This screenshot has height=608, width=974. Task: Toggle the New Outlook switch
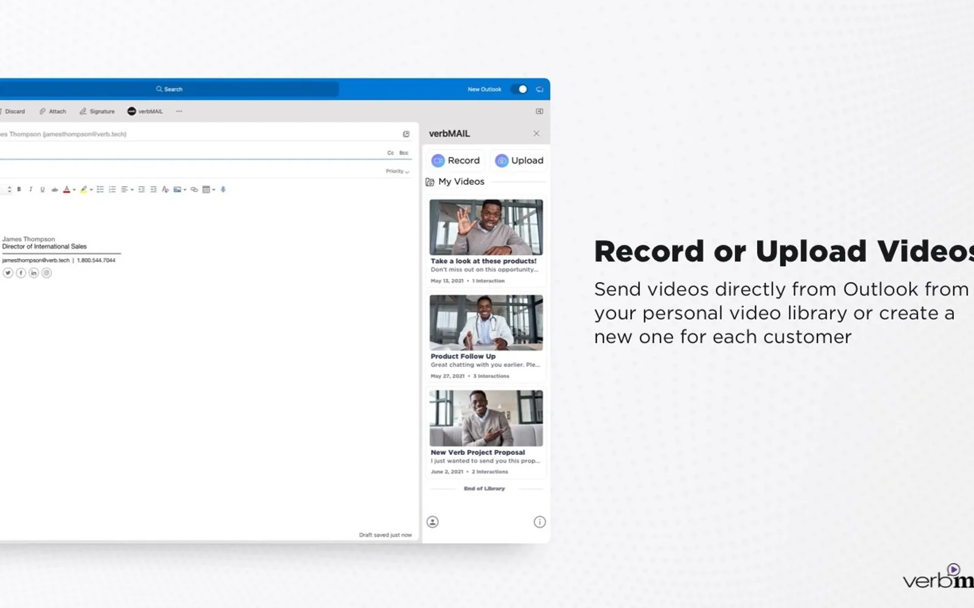click(519, 89)
